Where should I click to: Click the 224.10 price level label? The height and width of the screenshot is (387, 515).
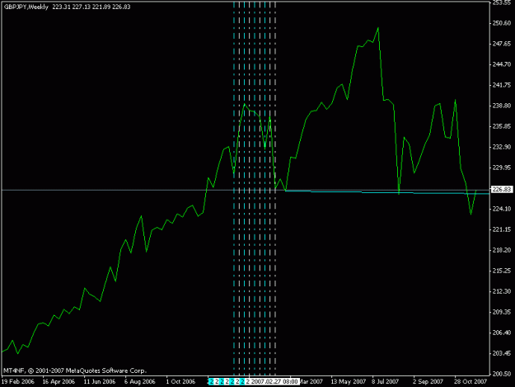coord(502,209)
